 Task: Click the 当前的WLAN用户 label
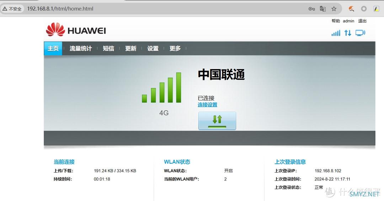pos(181,179)
